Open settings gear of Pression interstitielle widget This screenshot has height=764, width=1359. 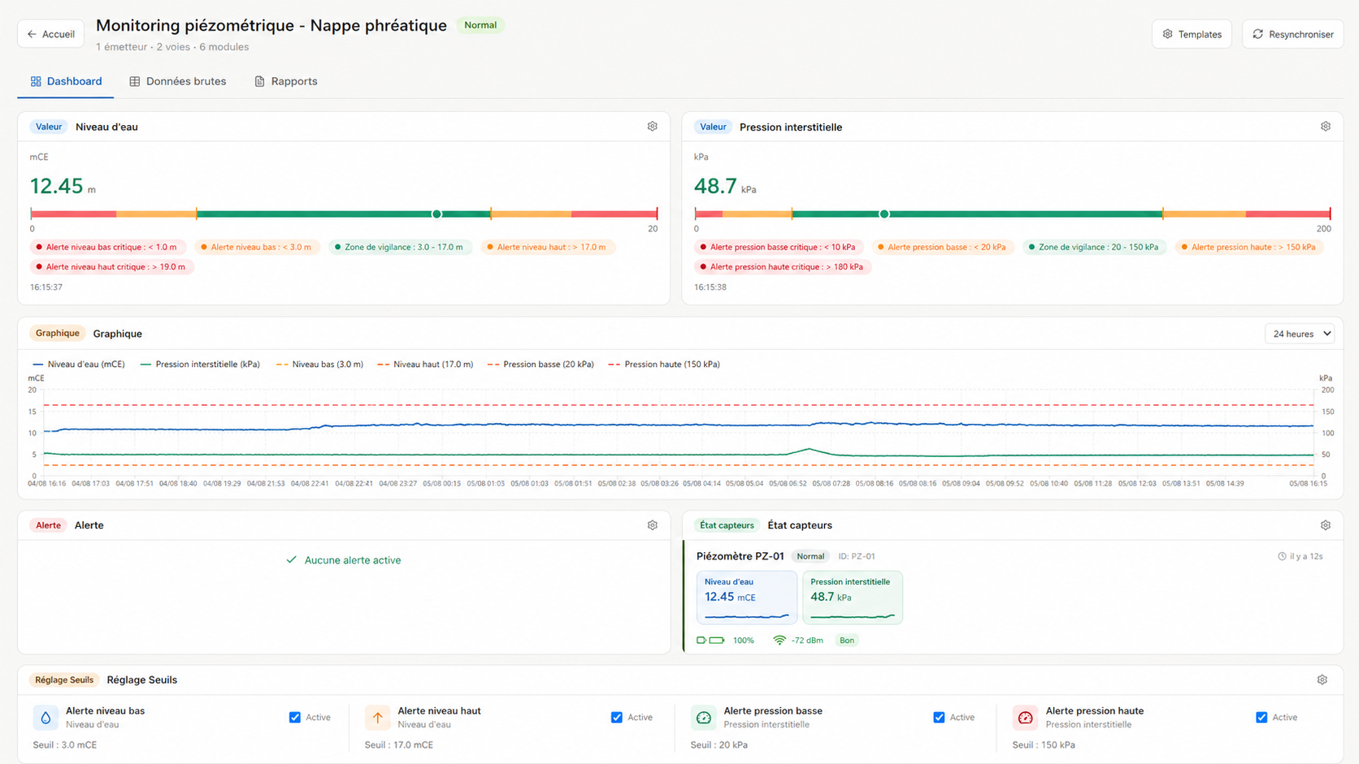1325,127
